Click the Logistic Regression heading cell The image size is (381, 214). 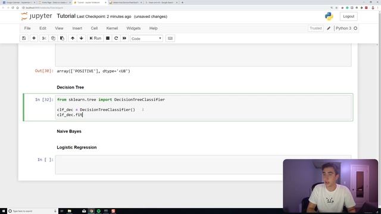(77, 147)
